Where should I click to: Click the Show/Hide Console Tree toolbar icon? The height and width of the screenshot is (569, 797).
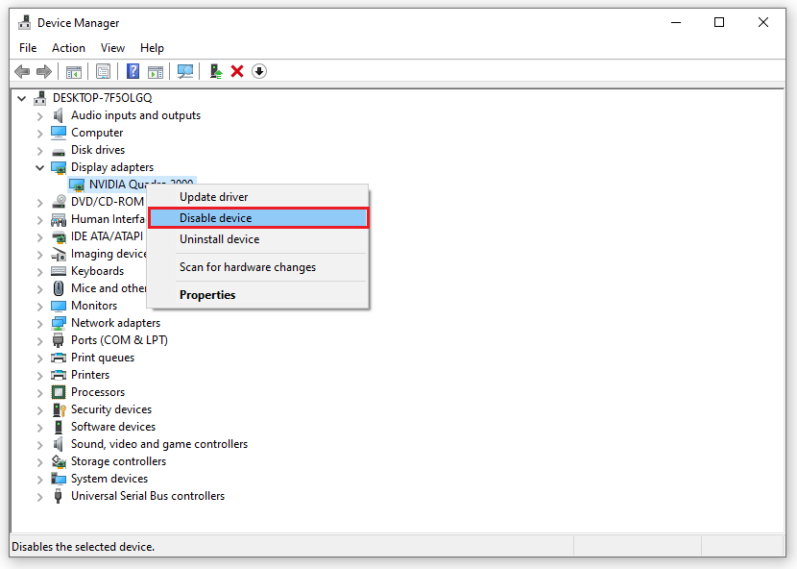click(x=74, y=70)
